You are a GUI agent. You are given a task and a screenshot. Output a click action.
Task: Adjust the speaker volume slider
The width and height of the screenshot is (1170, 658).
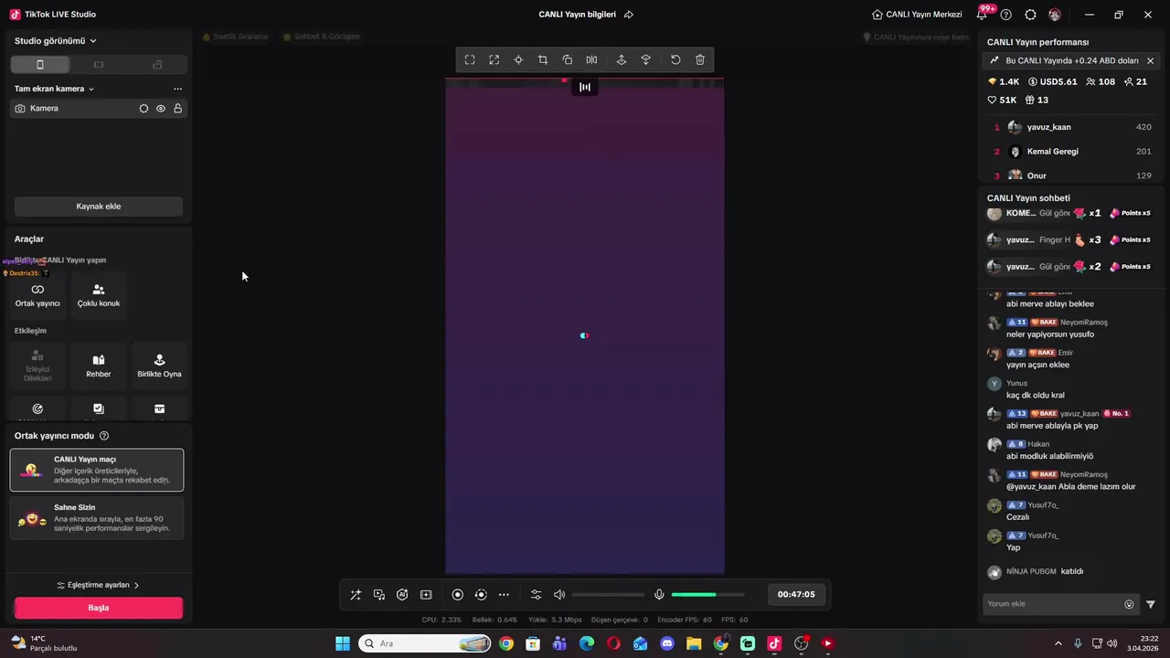[x=608, y=595]
